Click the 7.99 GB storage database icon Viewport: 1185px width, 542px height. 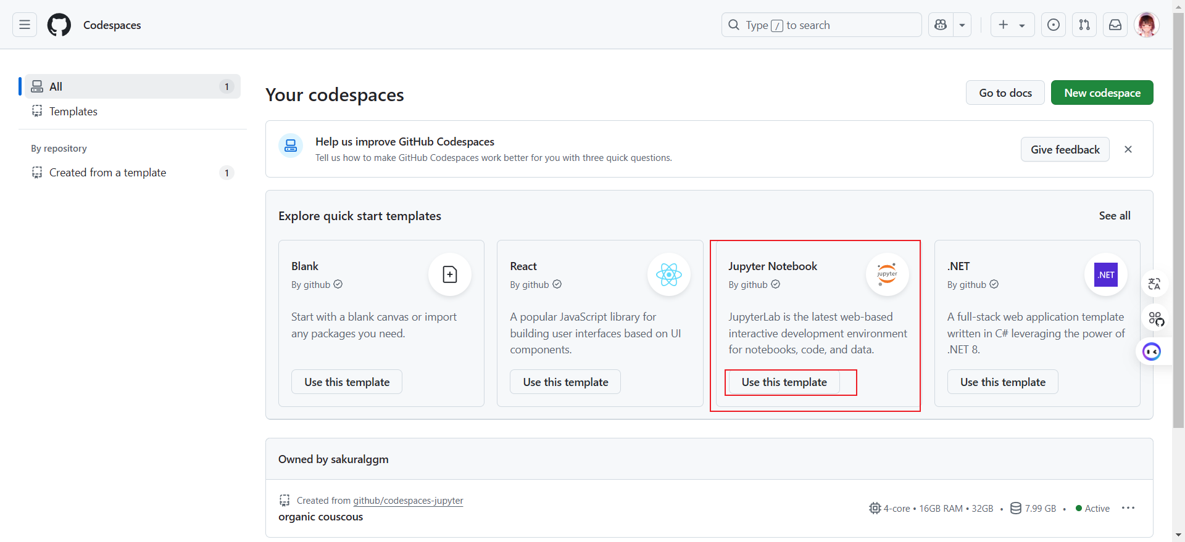pos(1016,508)
